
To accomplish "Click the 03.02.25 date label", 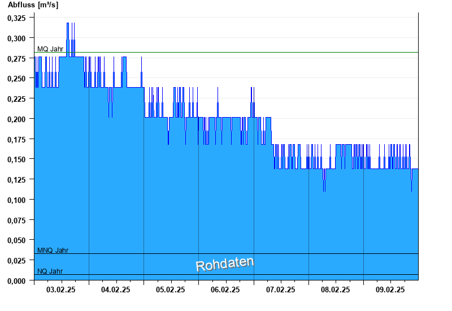I will pyautogui.click(x=61, y=290).
